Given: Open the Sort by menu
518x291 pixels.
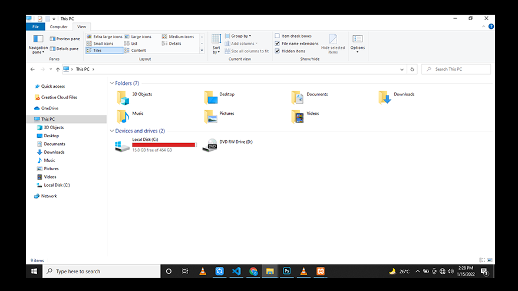Looking at the screenshot, I should 216,44.
